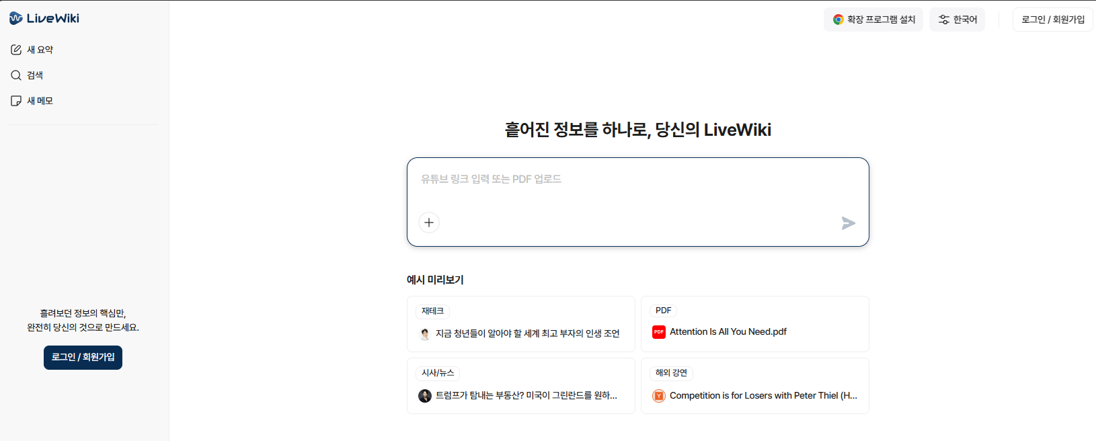Click the Chrome icon in extension button
Image resolution: width=1096 pixels, height=441 pixels.
pos(838,19)
